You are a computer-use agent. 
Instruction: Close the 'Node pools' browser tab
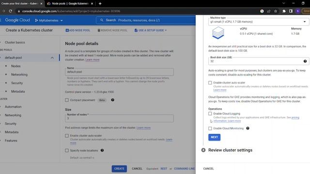point(92,3)
